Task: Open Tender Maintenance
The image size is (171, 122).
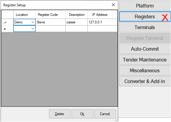Action: click(145, 60)
